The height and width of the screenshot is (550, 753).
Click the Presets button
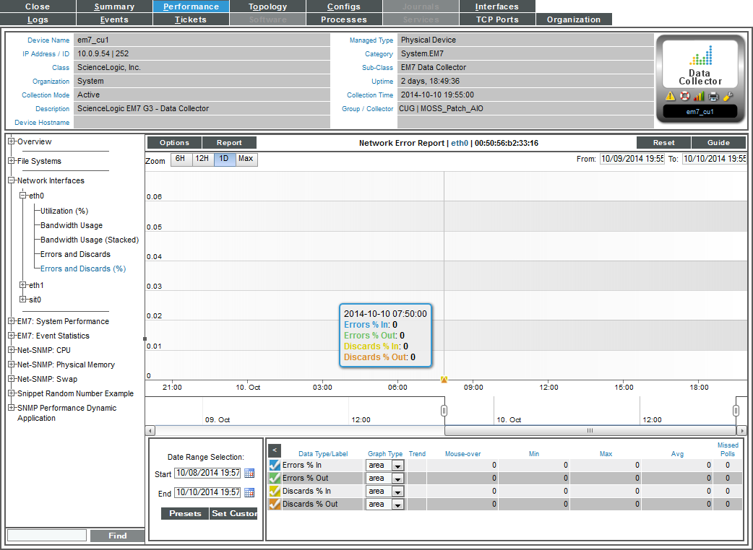[x=185, y=514]
